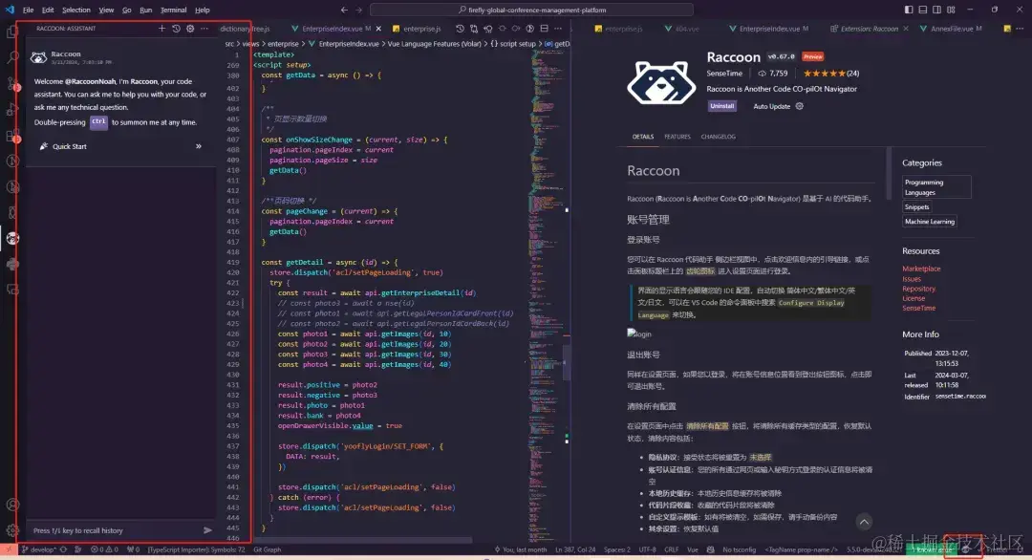
Task: Open left editor group more actions ellipsis
Action: click(558, 29)
